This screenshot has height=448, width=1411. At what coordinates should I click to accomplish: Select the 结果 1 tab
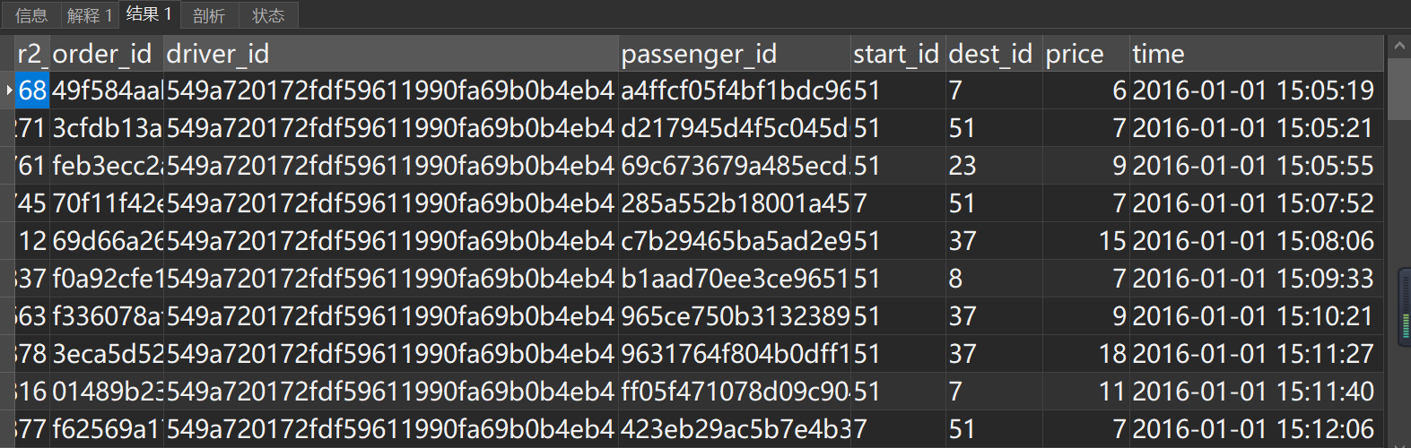click(149, 14)
